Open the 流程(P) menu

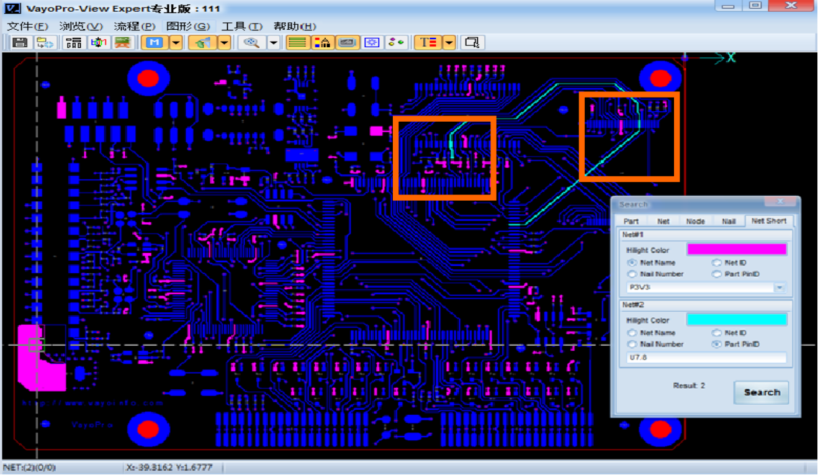pos(134,26)
